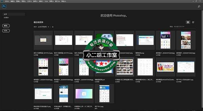
Task: Switch to grid view of recent files
Action: 188,22
